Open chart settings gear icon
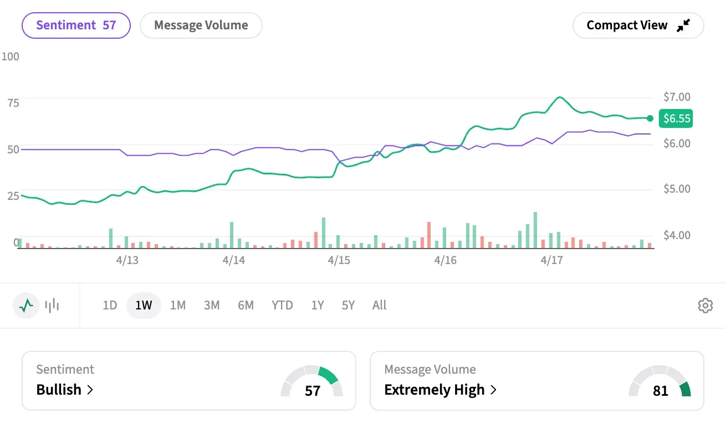726x424 pixels. point(705,306)
